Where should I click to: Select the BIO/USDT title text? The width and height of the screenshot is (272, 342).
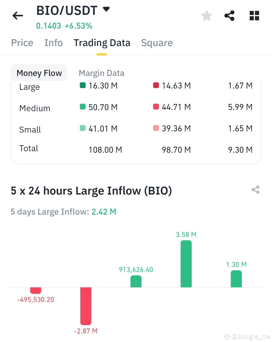tap(67, 10)
